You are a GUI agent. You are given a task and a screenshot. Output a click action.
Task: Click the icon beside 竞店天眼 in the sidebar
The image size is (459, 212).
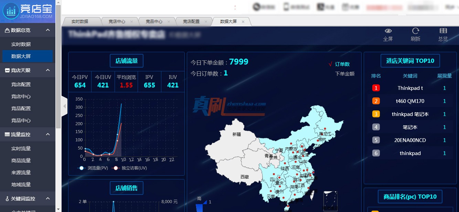tap(7, 70)
